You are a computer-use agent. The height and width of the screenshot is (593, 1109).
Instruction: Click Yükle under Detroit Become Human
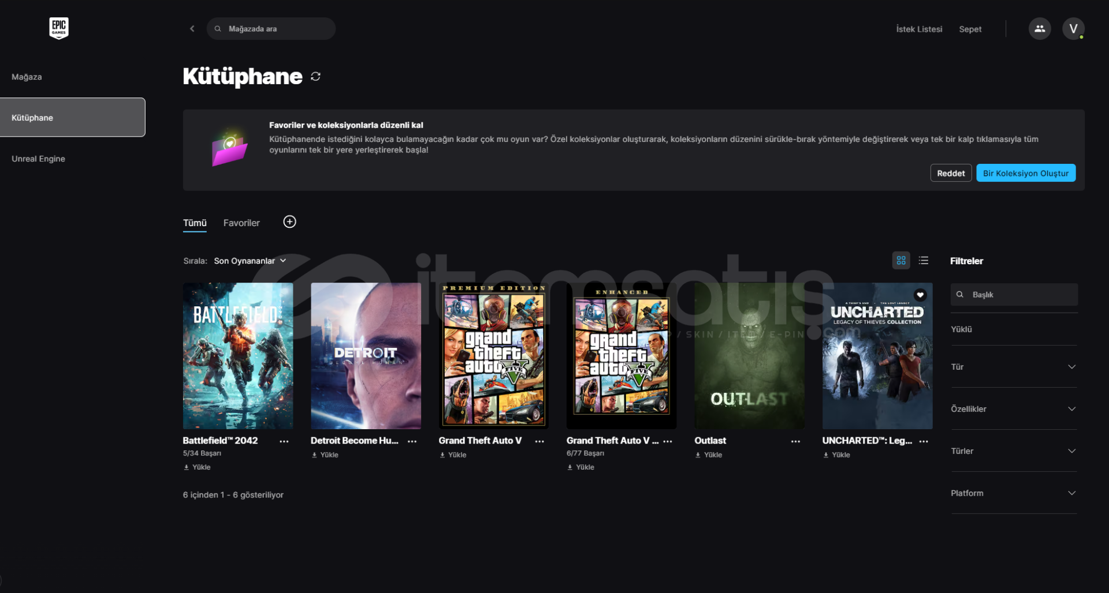[x=325, y=455]
